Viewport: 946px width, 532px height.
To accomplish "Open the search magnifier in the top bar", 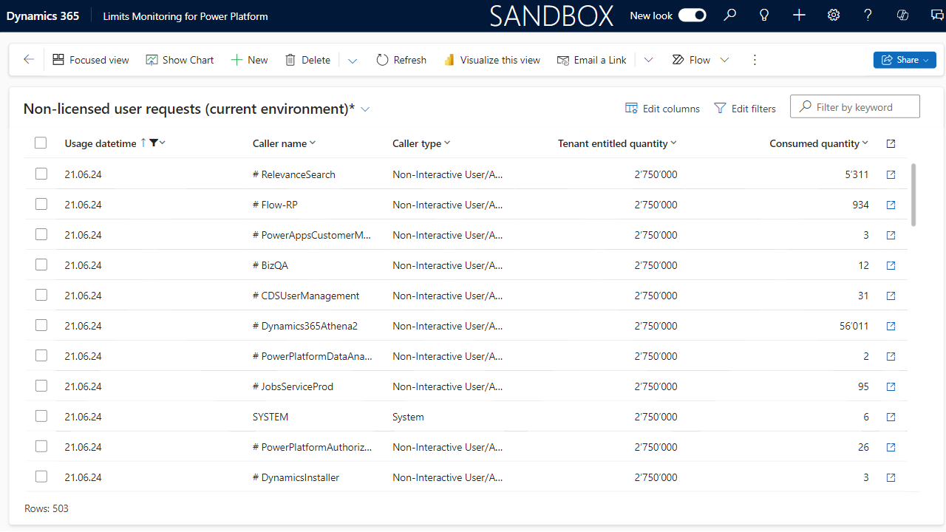I will [730, 15].
